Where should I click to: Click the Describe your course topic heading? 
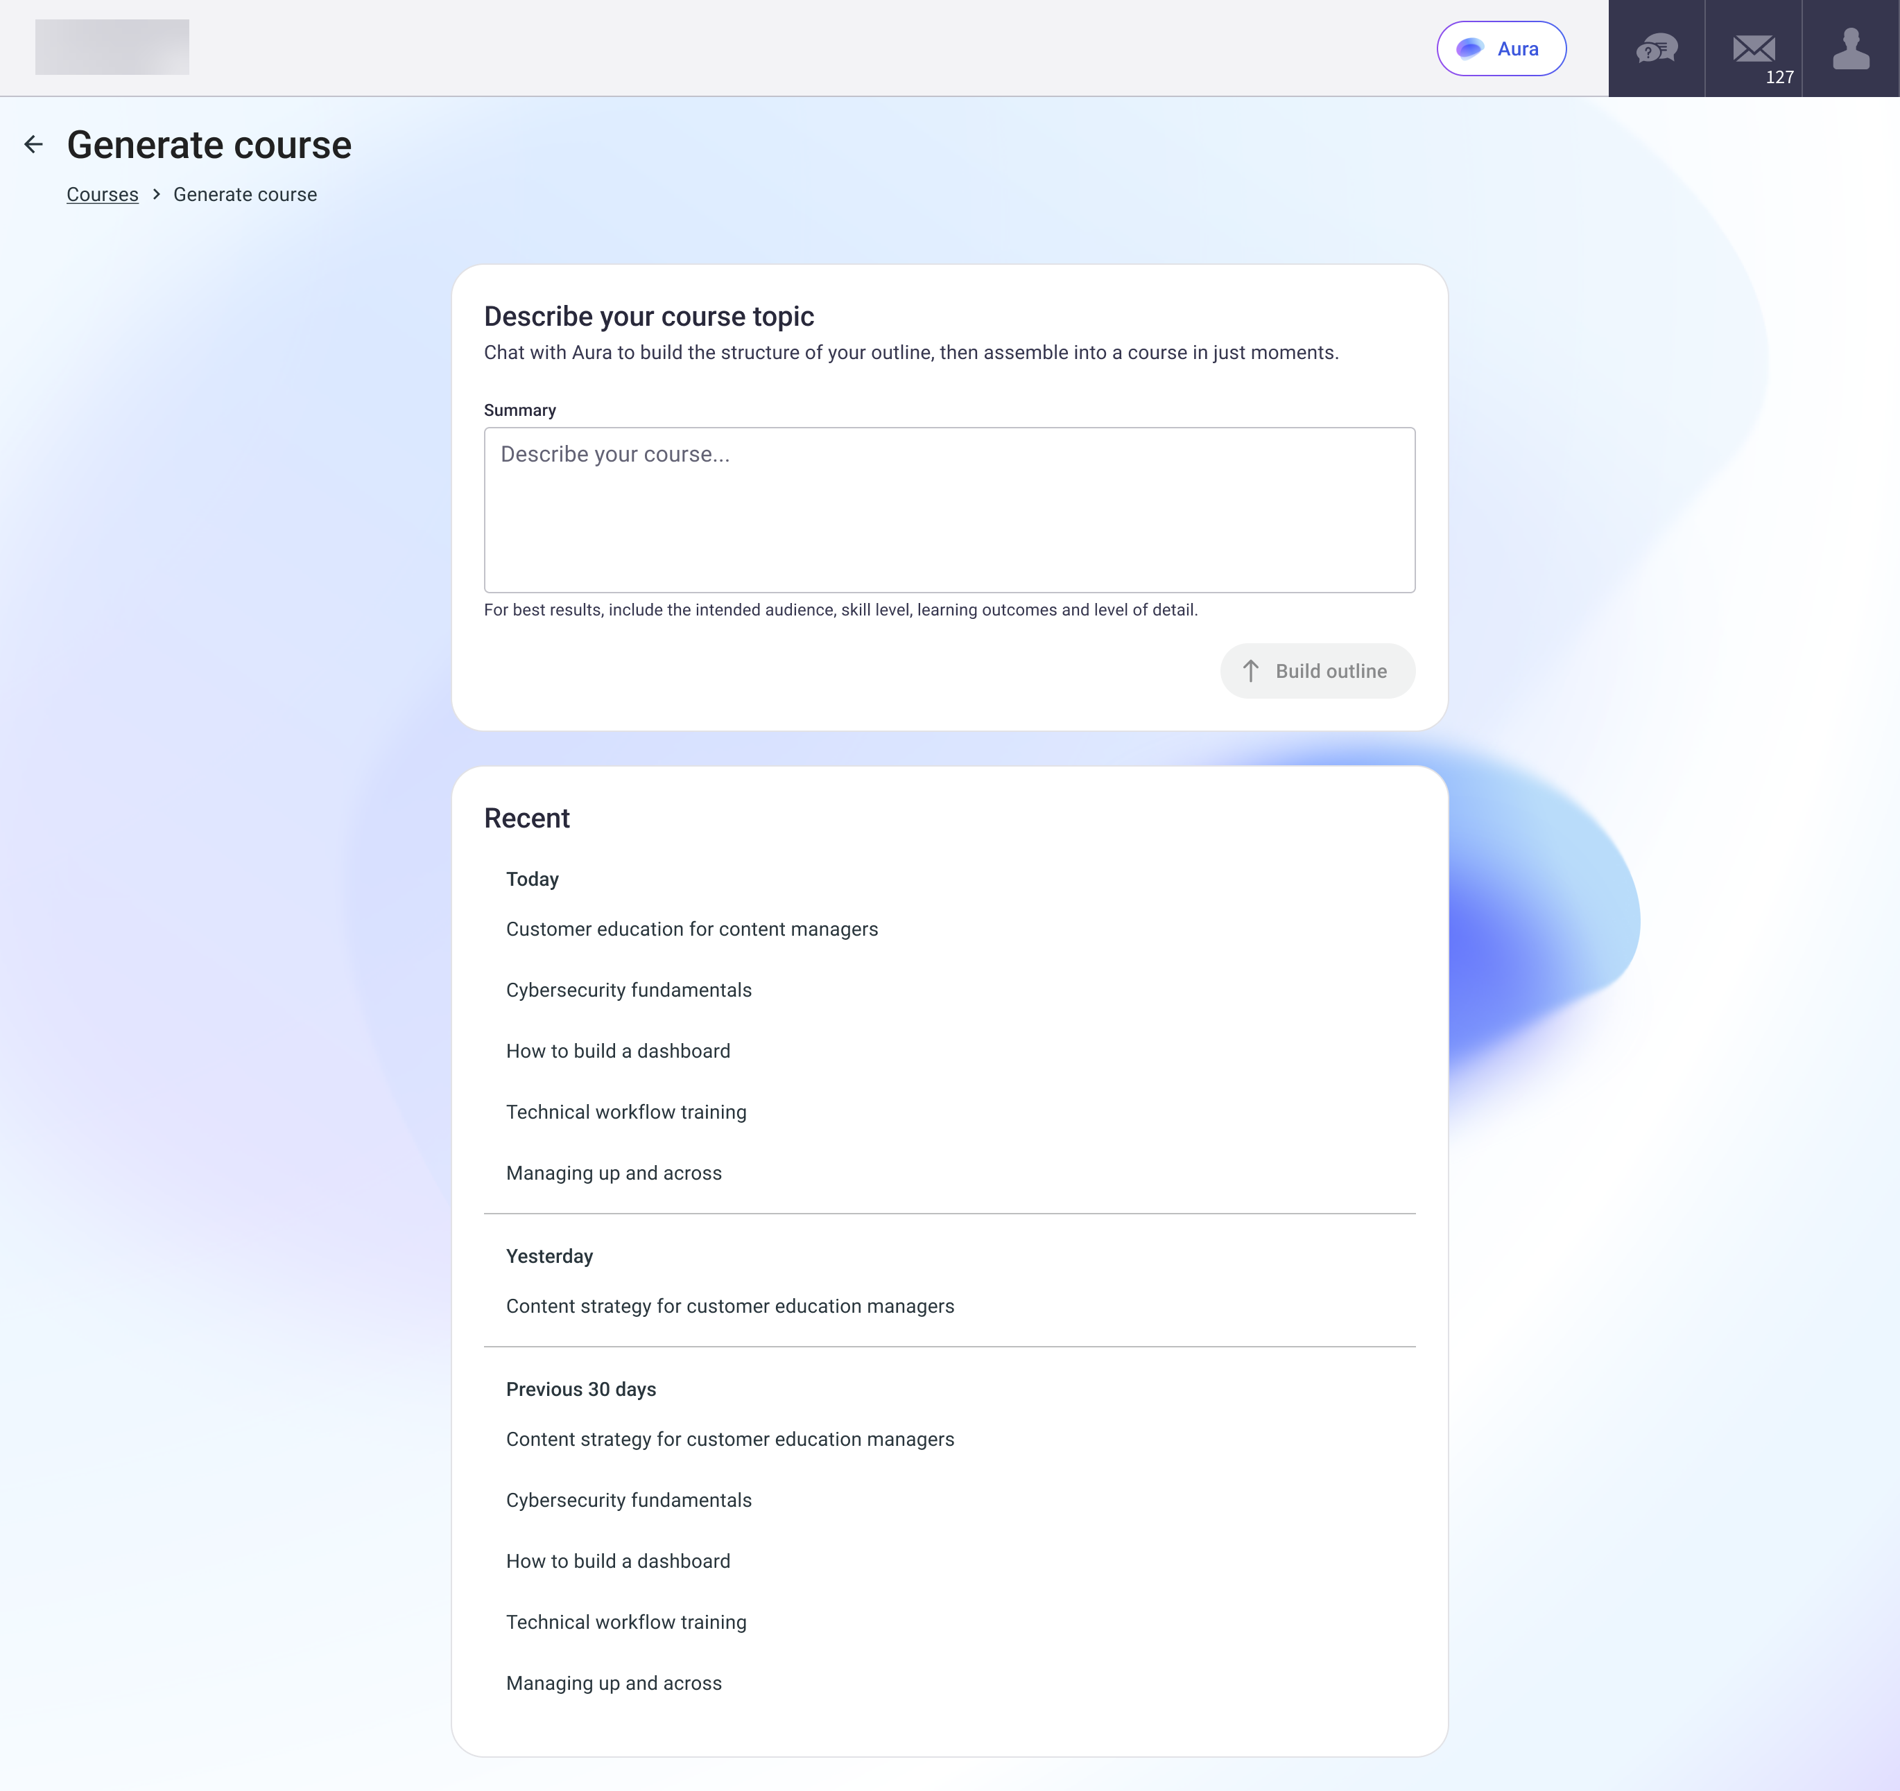(x=649, y=316)
